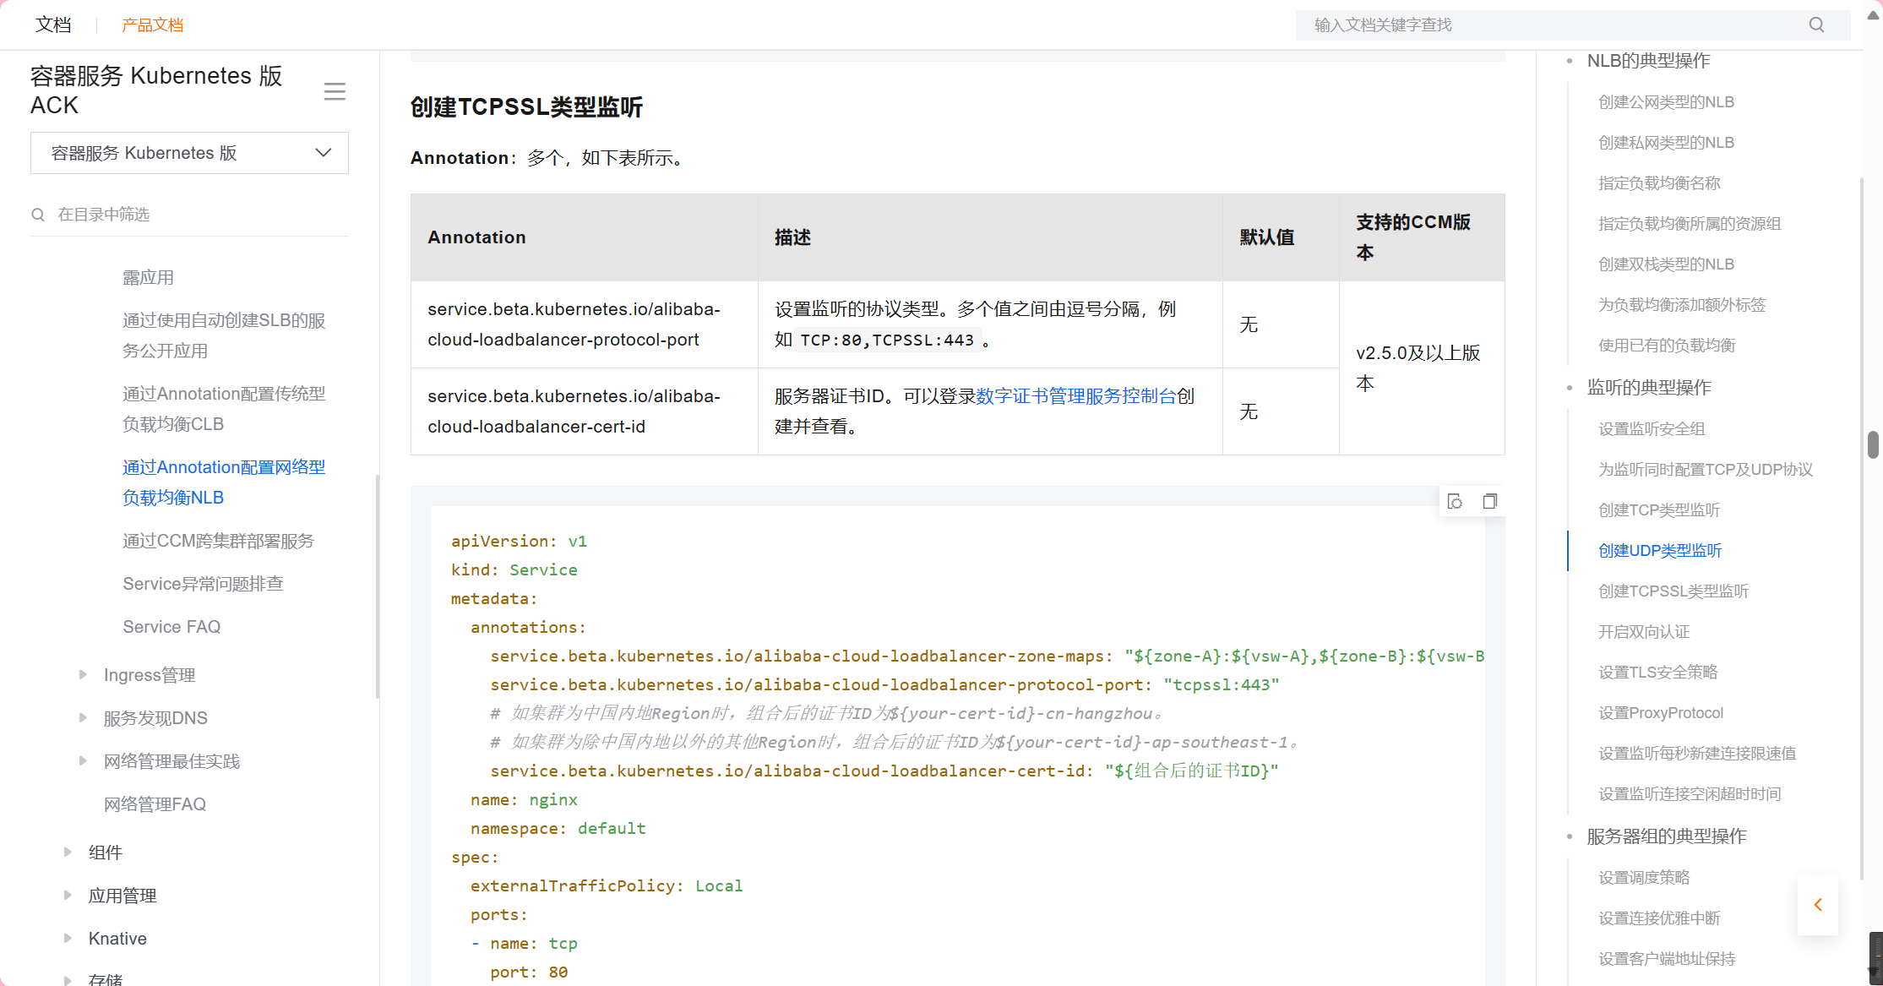
Task: Jump to 设置连接优雅中断
Action: coord(1659,918)
